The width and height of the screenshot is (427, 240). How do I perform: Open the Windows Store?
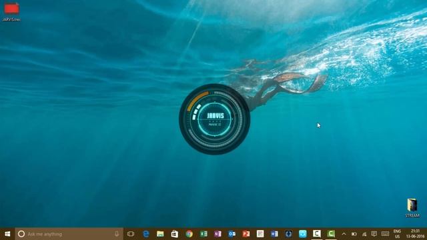(x=175, y=234)
